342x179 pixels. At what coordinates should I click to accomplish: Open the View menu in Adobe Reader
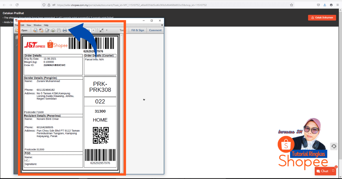29,25
